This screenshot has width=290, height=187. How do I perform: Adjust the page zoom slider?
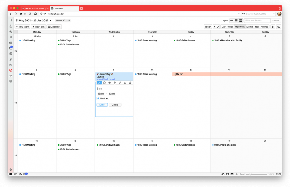click(x=256, y=174)
